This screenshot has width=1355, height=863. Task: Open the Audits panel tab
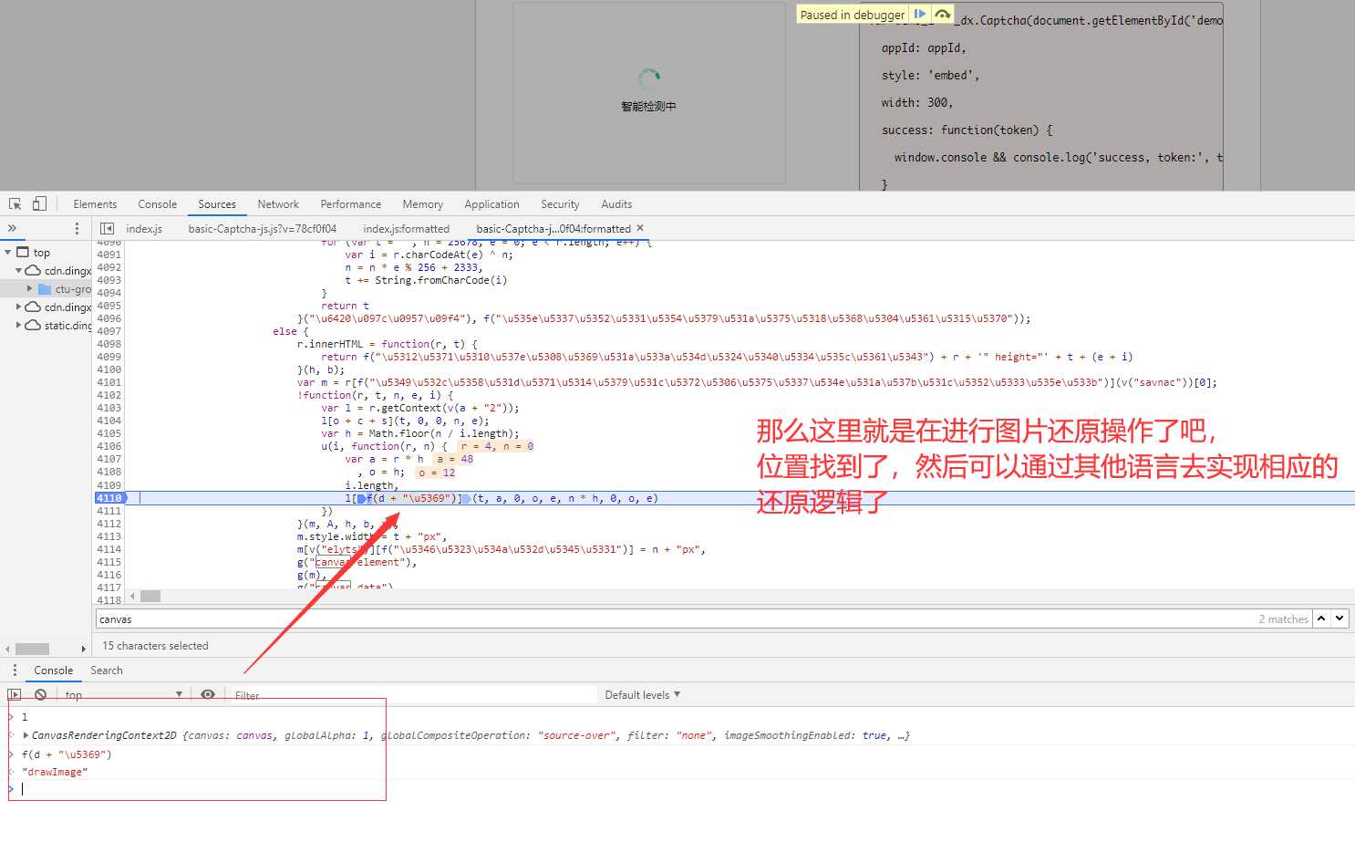(x=616, y=204)
